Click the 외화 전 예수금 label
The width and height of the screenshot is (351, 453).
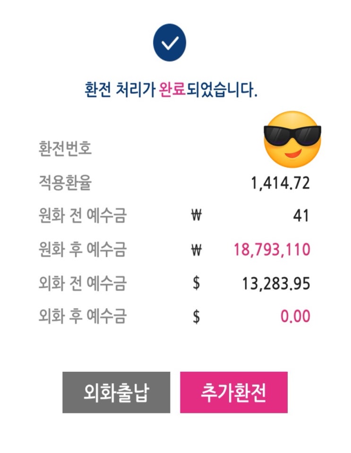(82, 283)
